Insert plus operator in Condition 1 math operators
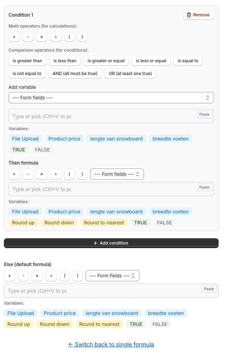 coord(14,37)
